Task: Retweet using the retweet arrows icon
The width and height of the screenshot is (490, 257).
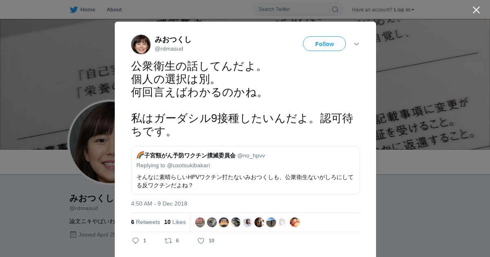Action: 168,241
